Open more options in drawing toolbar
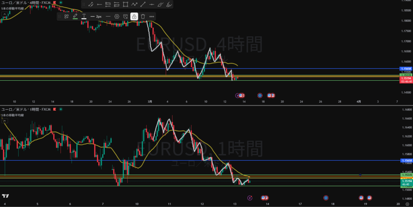Viewport: 413px width, 207px height. click(x=152, y=17)
